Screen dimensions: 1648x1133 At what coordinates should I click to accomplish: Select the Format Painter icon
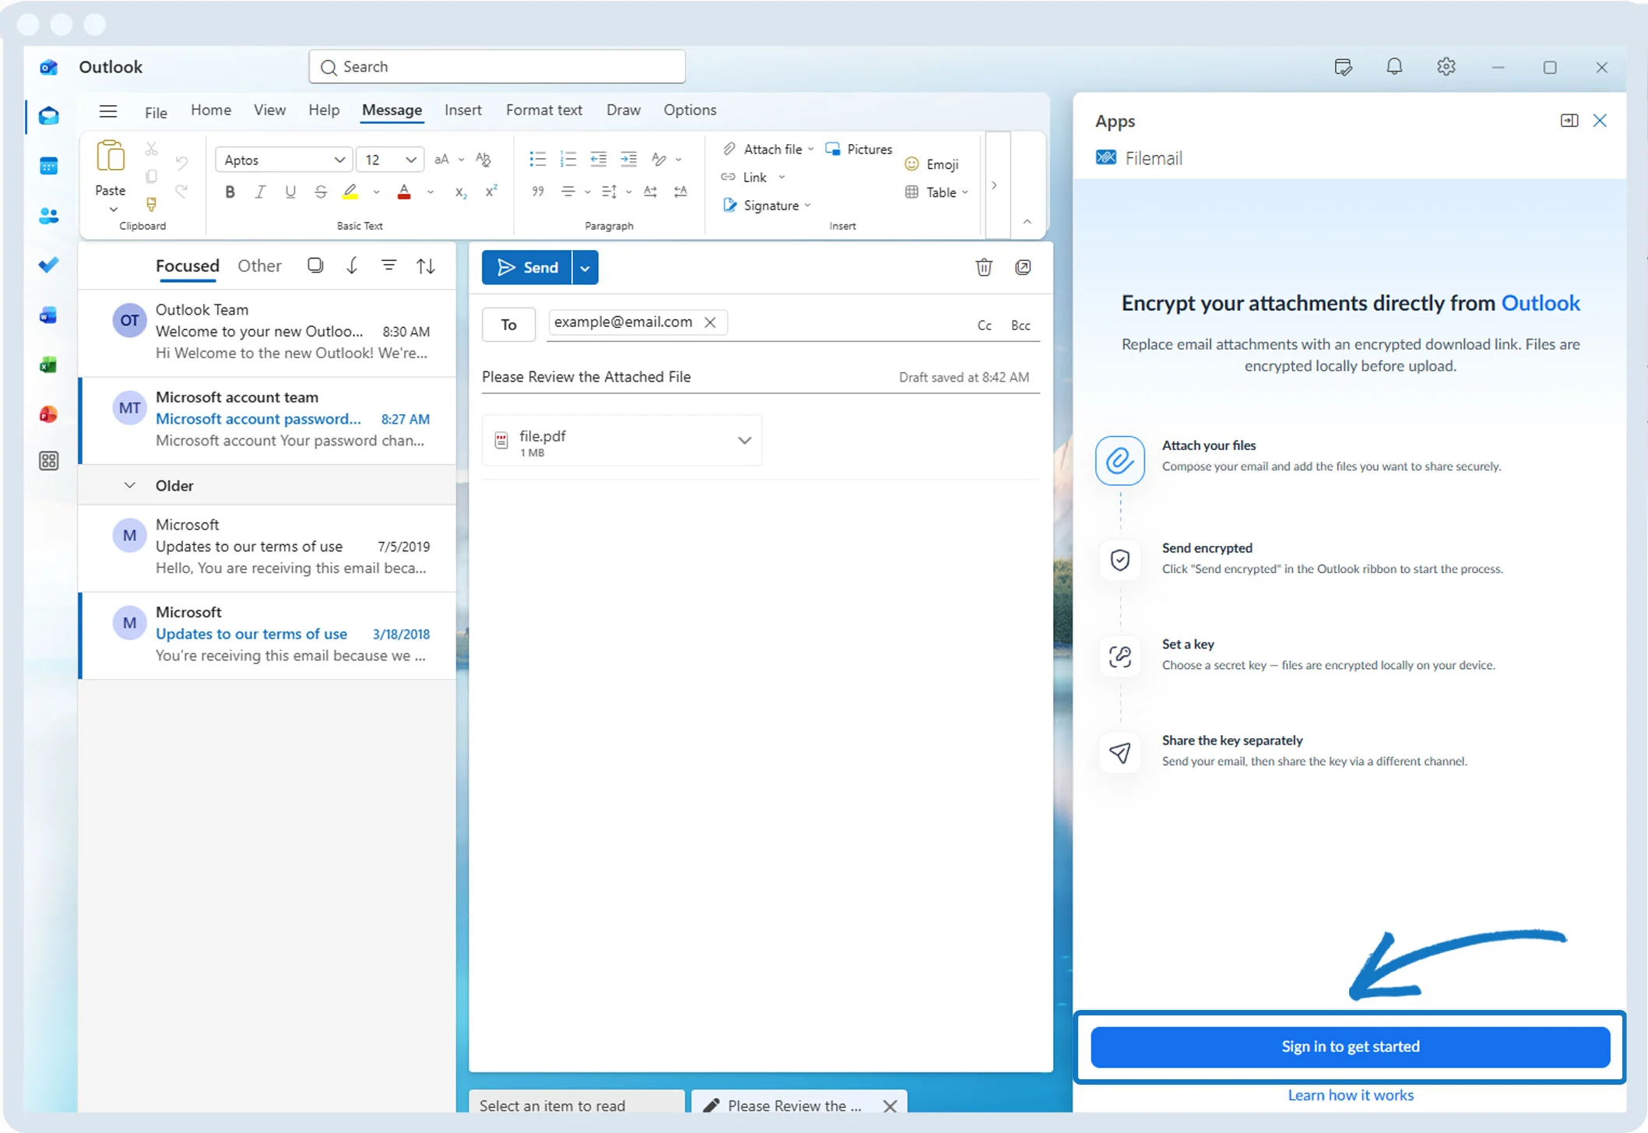[151, 204]
